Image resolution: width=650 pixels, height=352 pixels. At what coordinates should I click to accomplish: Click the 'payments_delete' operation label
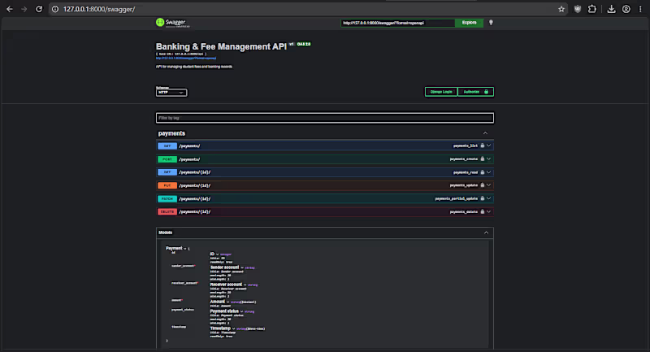pyautogui.click(x=463, y=212)
